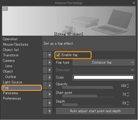The height and width of the screenshot is (120, 138).
Task: Click Auto adjust start point and depth
Action: [x=95, y=111]
